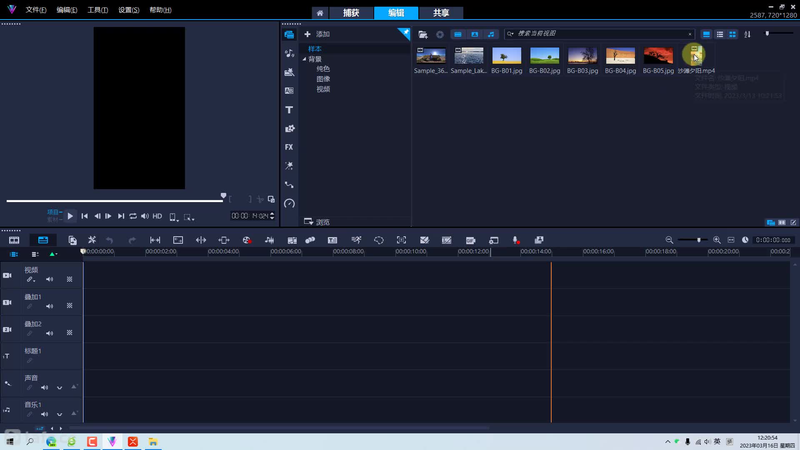Click the import media files folder icon

tap(423, 35)
